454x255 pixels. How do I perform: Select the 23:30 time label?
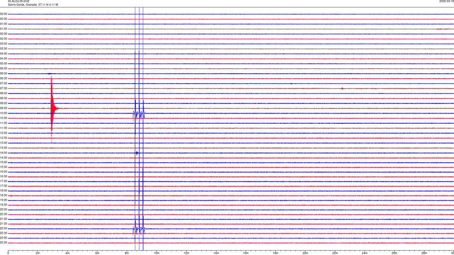pyautogui.click(x=3, y=243)
